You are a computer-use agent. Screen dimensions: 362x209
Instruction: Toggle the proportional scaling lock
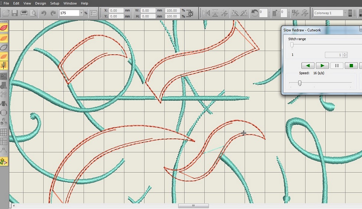pyautogui.click(x=190, y=13)
